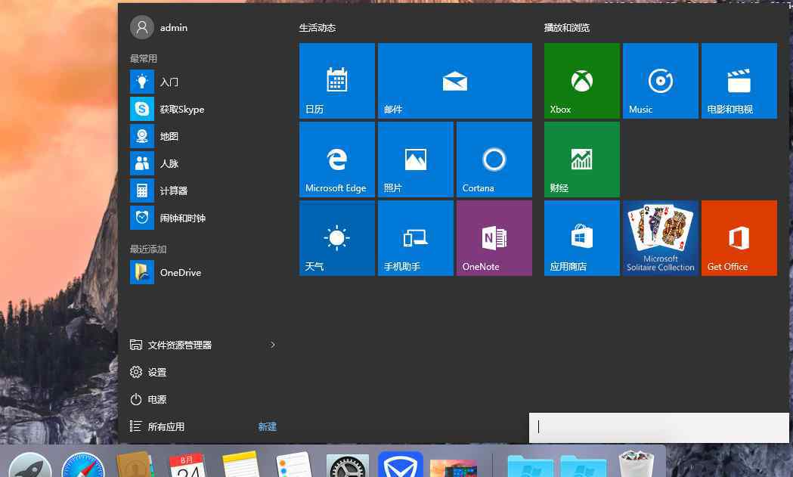Click the 新建 link
793x477 pixels.
(268, 427)
